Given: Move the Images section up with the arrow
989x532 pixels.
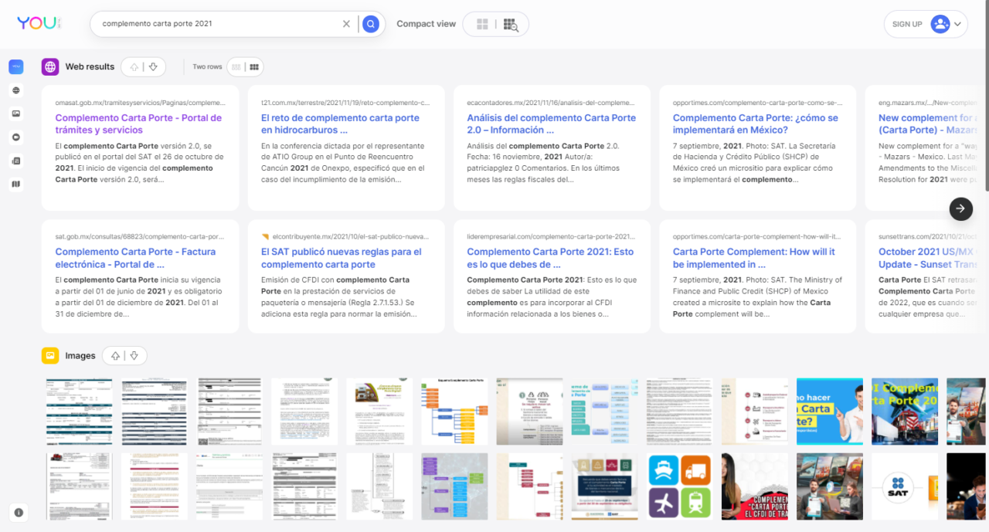Looking at the screenshot, I should (115, 356).
